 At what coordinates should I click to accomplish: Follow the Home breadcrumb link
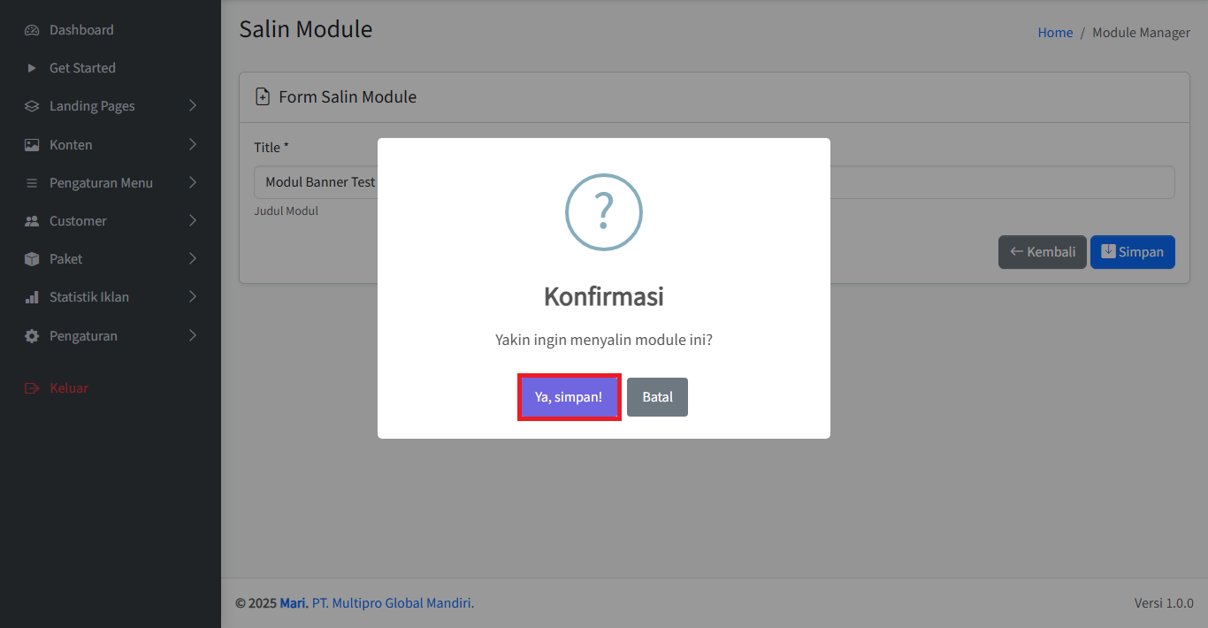pyautogui.click(x=1055, y=33)
